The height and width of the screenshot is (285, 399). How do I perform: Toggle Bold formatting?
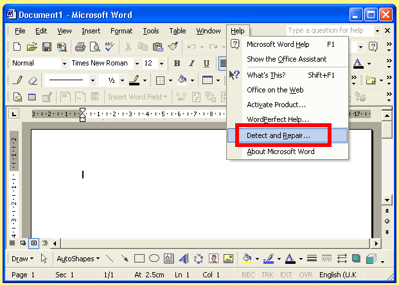point(177,64)
